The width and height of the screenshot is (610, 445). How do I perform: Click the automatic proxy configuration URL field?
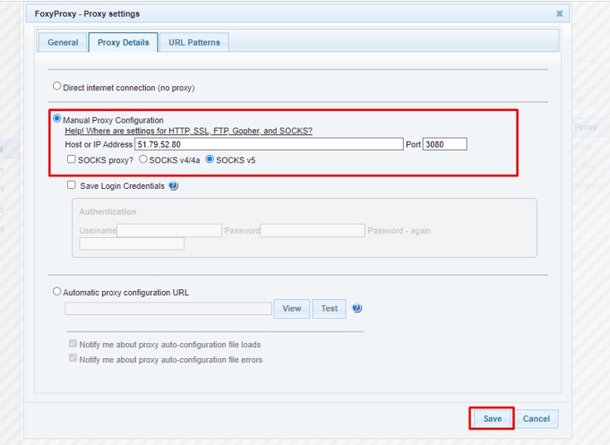pos(168,308)
